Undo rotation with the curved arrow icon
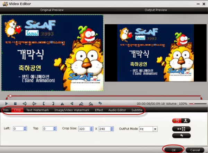Viewport: 208px width, 153px height. (100, 103)
